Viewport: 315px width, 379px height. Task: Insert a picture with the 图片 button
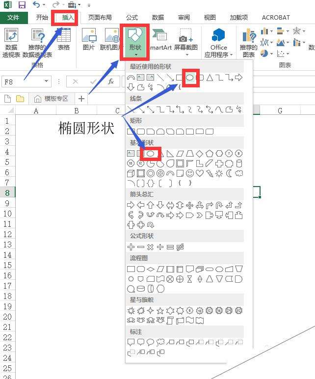[89, 39]
